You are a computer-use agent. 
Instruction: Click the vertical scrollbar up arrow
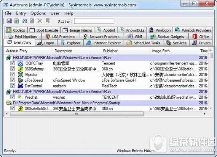click(211, 50)
